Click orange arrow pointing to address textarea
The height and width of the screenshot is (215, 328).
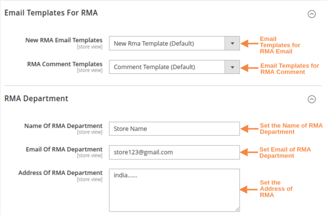point(248,190)
